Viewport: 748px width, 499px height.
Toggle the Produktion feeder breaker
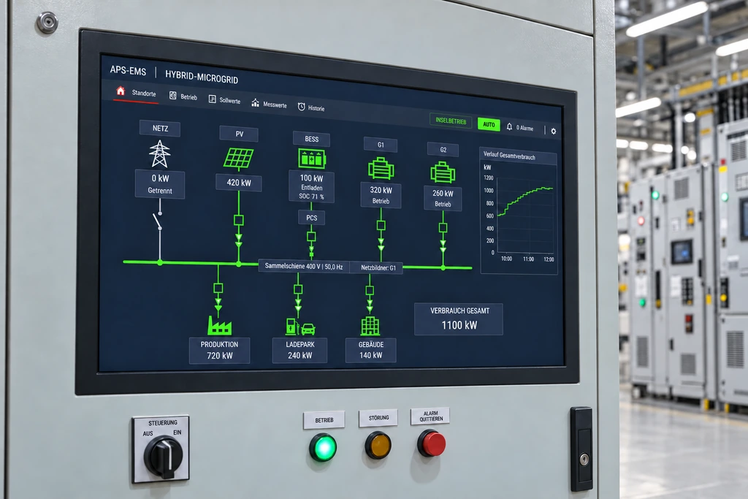(x=218, y=288)
